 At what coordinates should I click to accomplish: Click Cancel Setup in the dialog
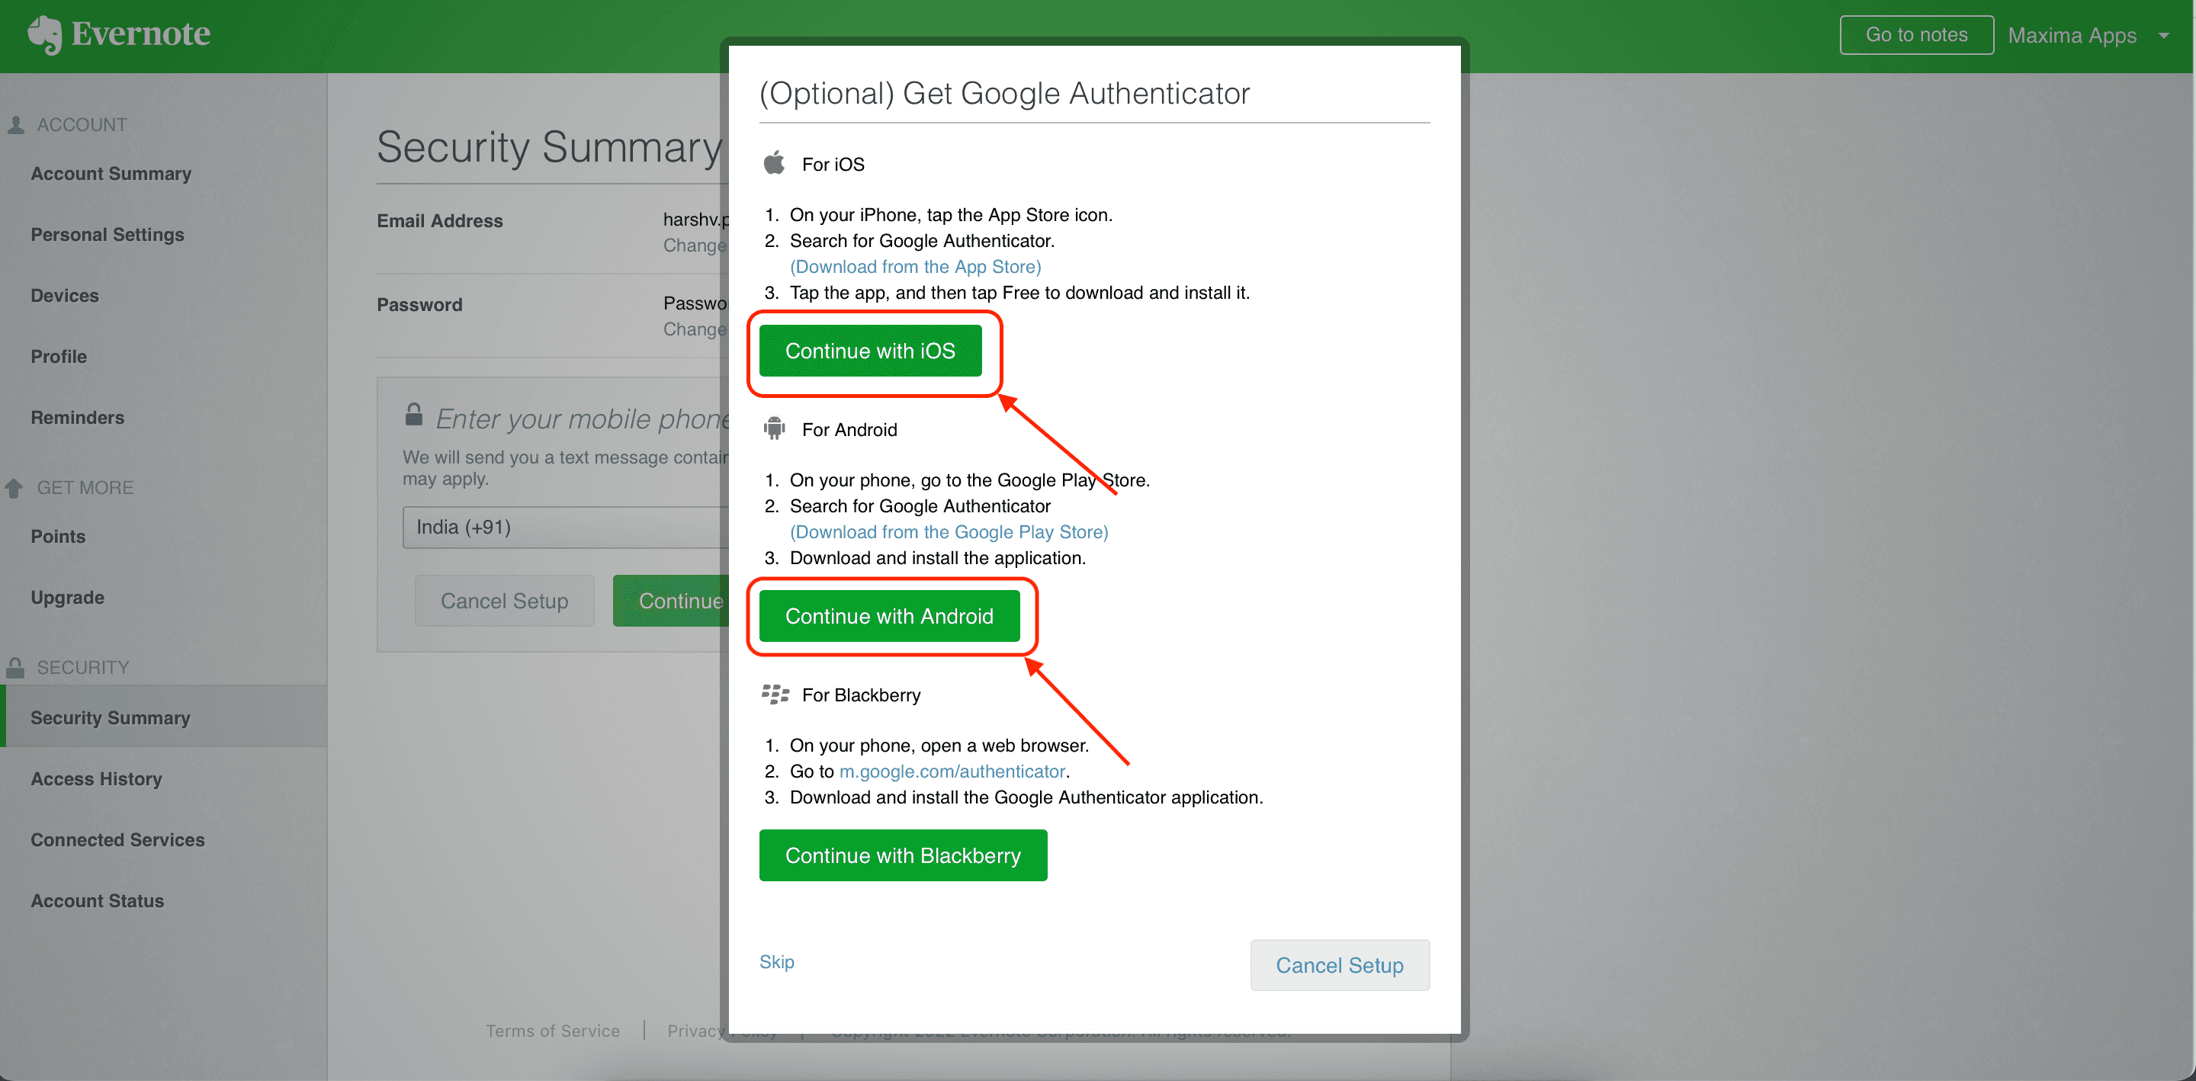tap(1339, 965)
